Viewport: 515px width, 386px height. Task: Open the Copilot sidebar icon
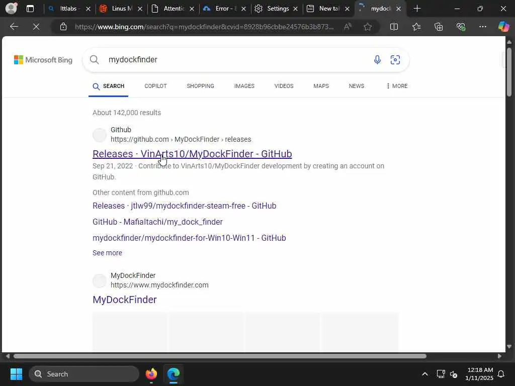[503, 27]
